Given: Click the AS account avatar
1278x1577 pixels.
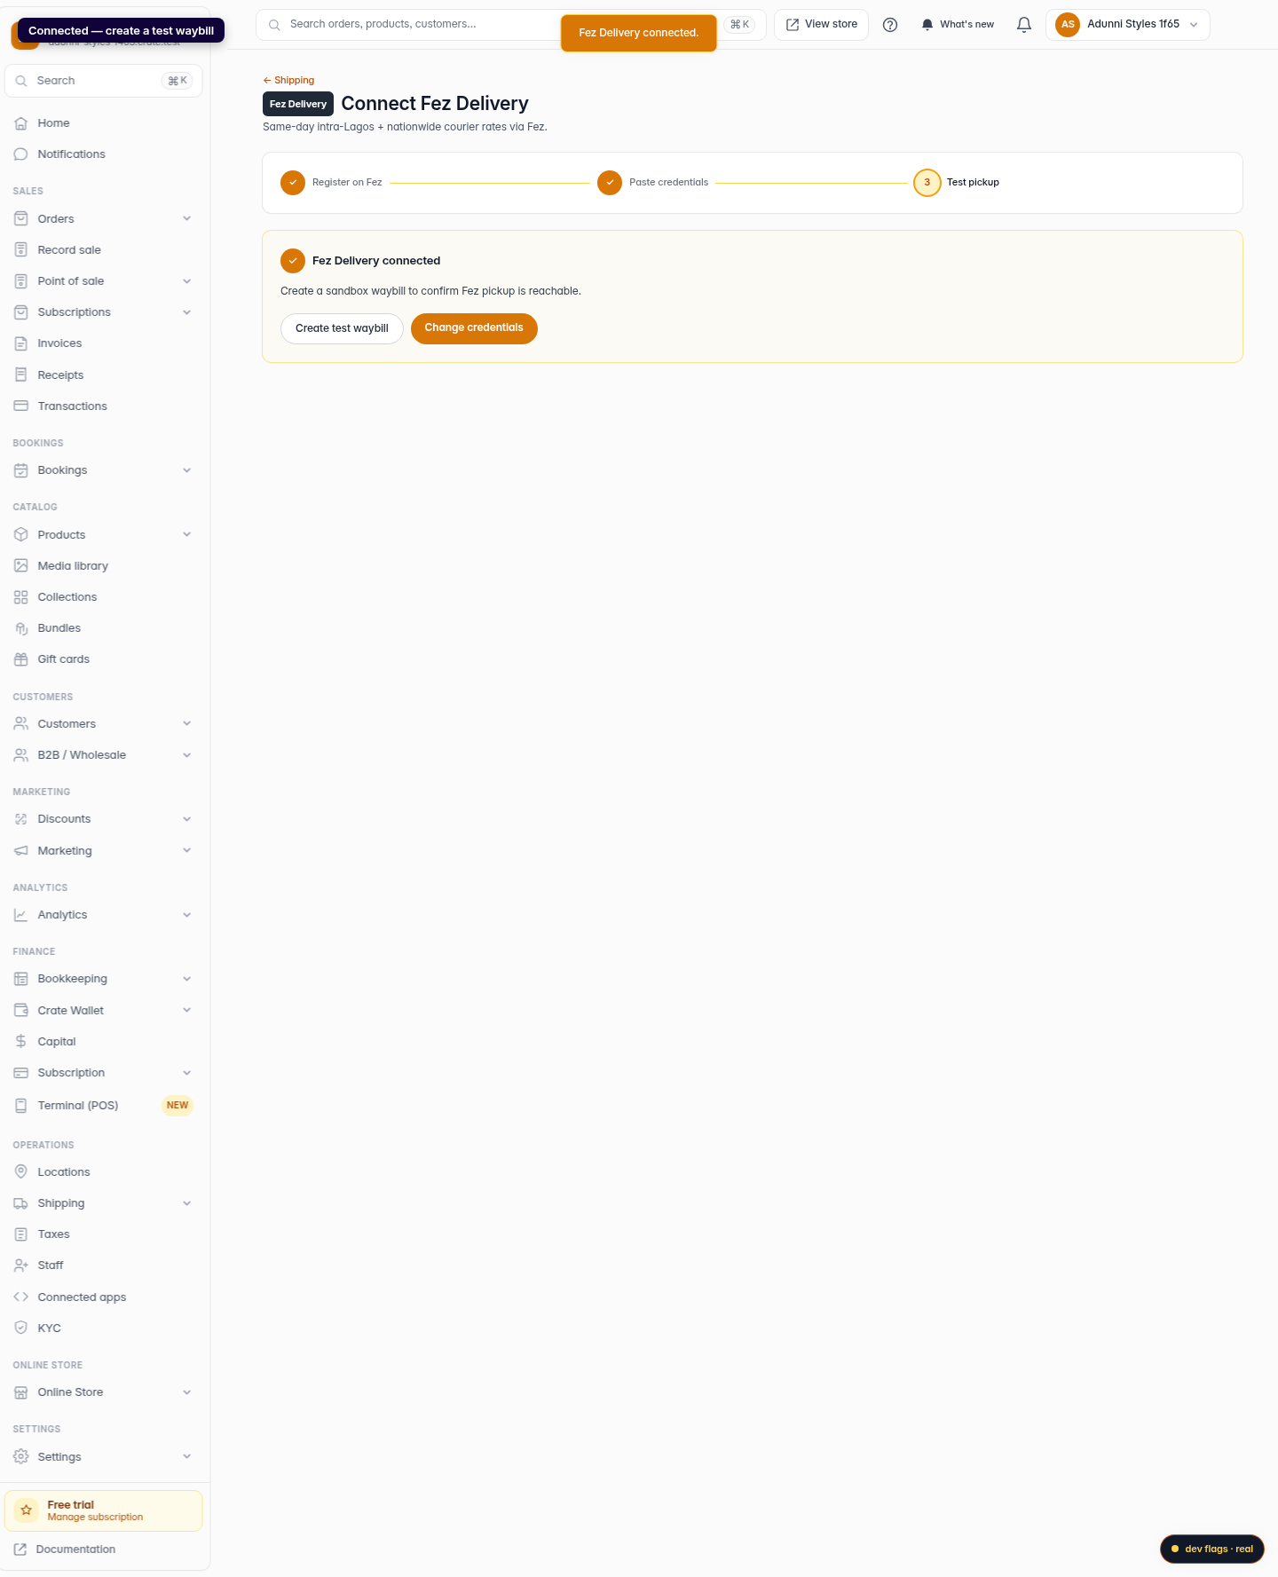Looking at the screenshot, I should [x=1068, y=25].
